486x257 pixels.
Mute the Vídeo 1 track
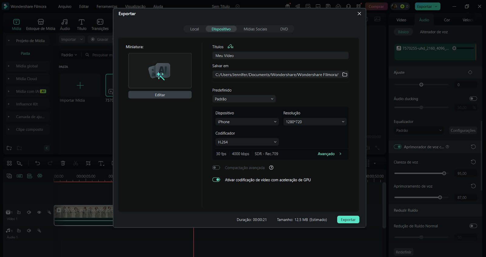[29, 212]
